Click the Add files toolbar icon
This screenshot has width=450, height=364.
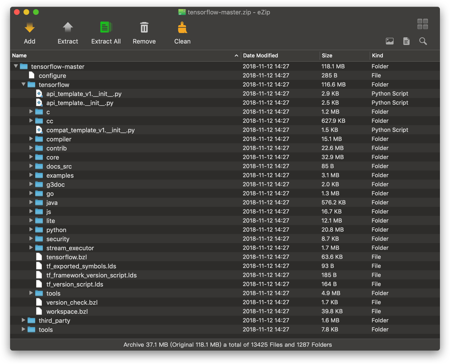pos(30,28)
